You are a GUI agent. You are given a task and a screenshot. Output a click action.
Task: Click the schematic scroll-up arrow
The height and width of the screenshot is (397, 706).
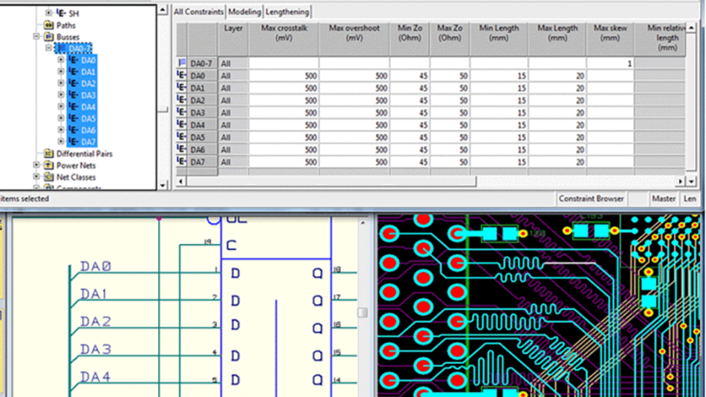coord(362,223)
